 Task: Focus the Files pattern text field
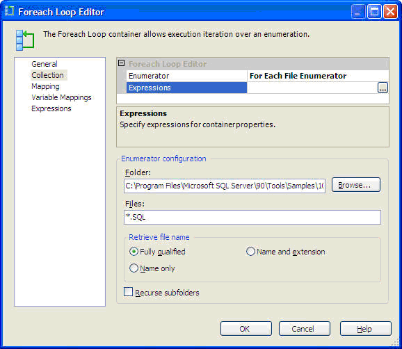[252, 218]
